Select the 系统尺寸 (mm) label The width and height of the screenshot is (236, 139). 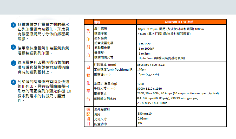coord(104,88)
